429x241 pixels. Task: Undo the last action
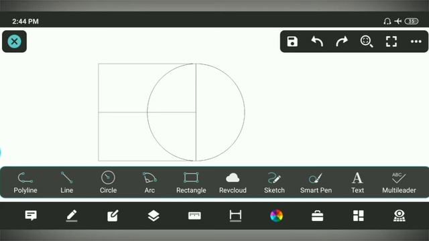[317, 42]
